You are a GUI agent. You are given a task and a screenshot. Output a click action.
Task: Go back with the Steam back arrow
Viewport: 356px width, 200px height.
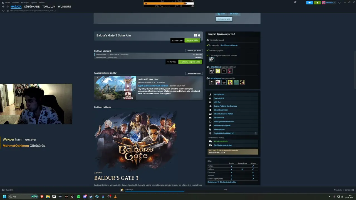(3, 7)
